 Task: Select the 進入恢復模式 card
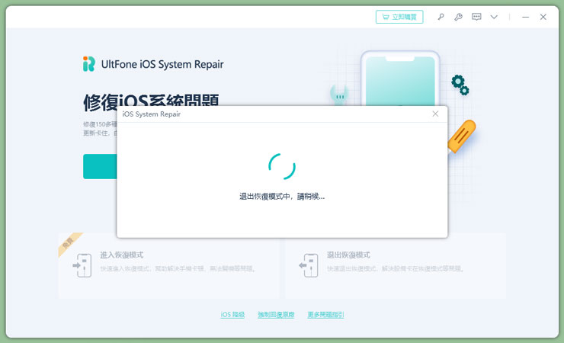168,265
